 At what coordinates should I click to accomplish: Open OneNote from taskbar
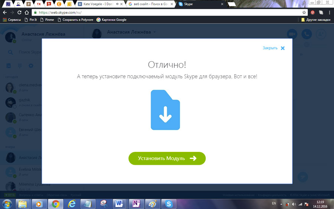pos(136,204)
